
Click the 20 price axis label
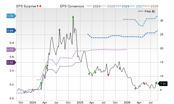161,48
